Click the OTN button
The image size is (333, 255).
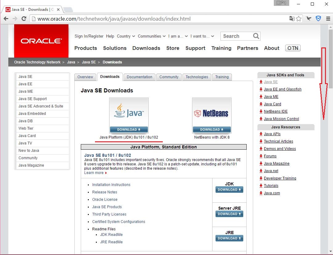[293, 48]
